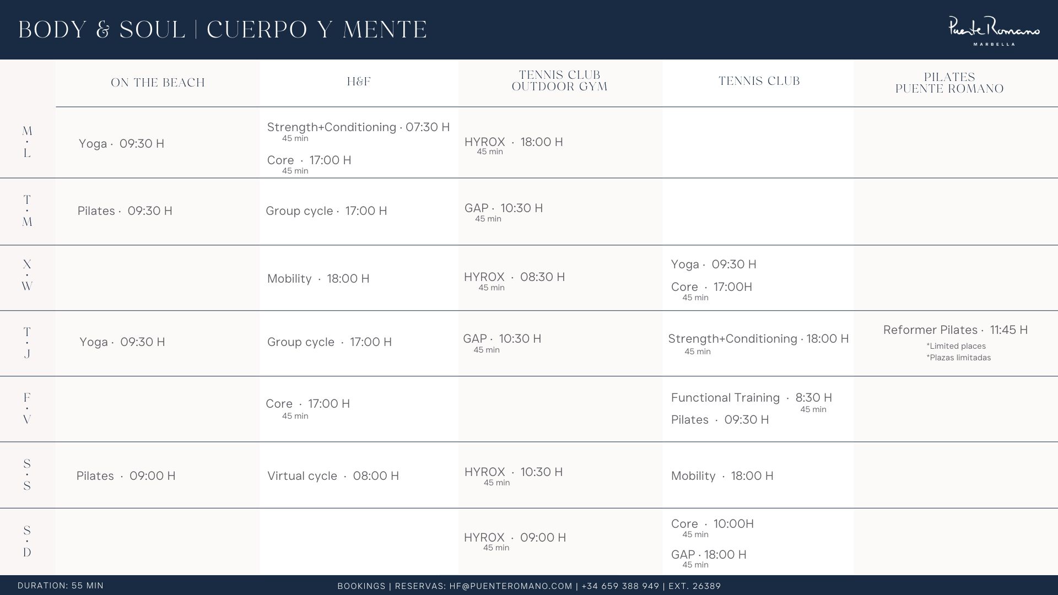1058x595 pixels.
Task: Select Mobility 18:00 H on Wednesday
Action: (x=318, y=279)
